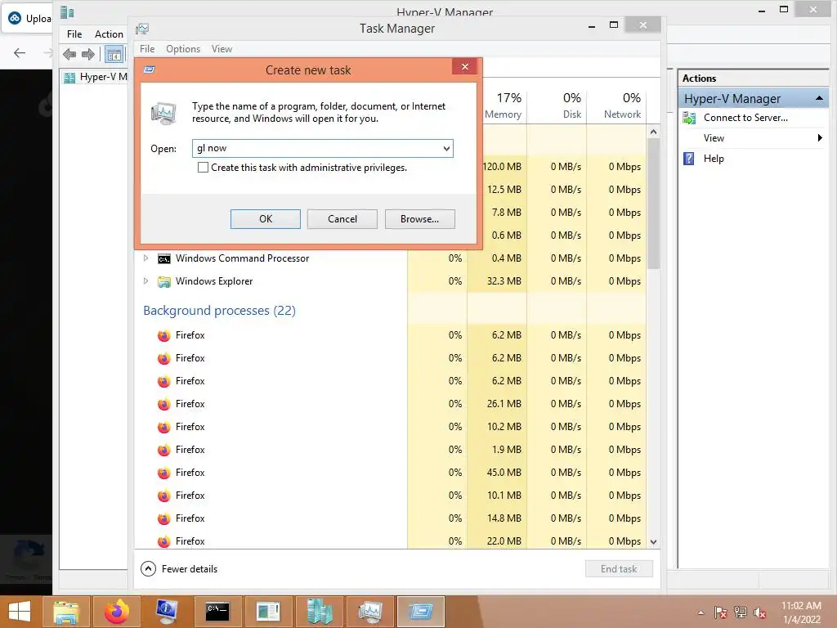
Task: Switch to Task Manager taskbar icon
Action: click(x=369, y=612)
